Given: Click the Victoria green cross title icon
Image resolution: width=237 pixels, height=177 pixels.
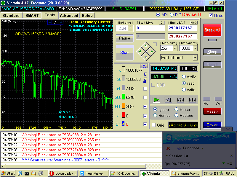Looking at the screenshot, I should (x=3, y=3).
